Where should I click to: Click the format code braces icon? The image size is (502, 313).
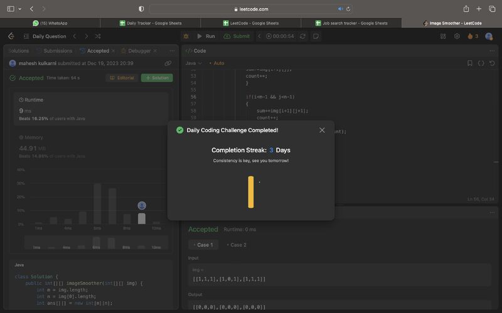481,63
